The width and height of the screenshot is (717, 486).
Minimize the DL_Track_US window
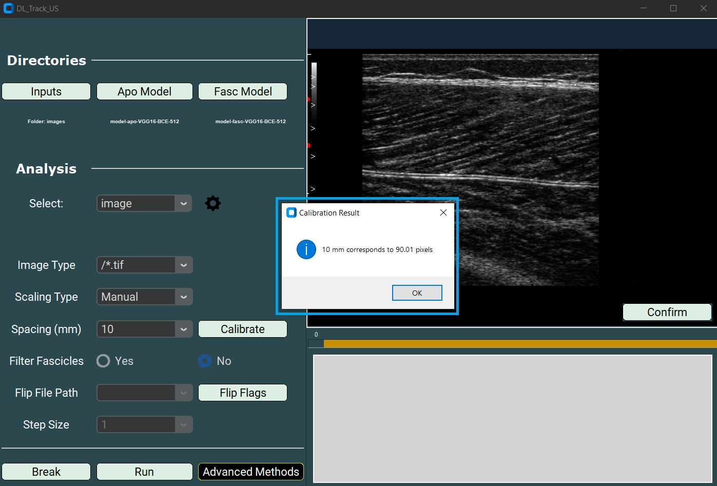click(x=644, y=9)
